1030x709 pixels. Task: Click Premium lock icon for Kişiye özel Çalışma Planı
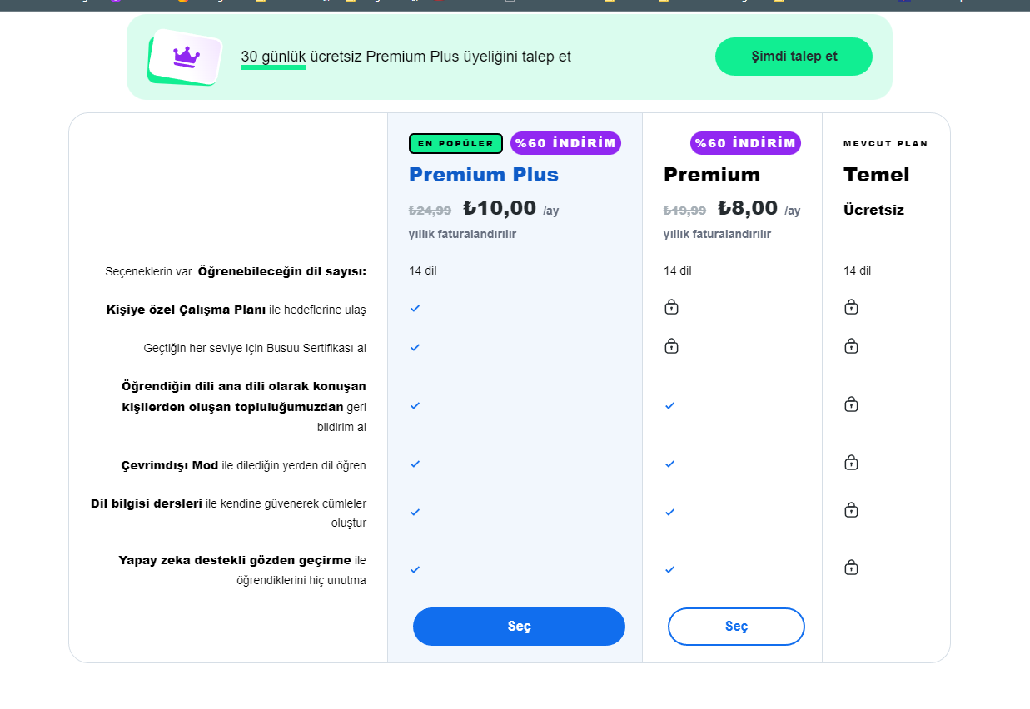(671, 307)
